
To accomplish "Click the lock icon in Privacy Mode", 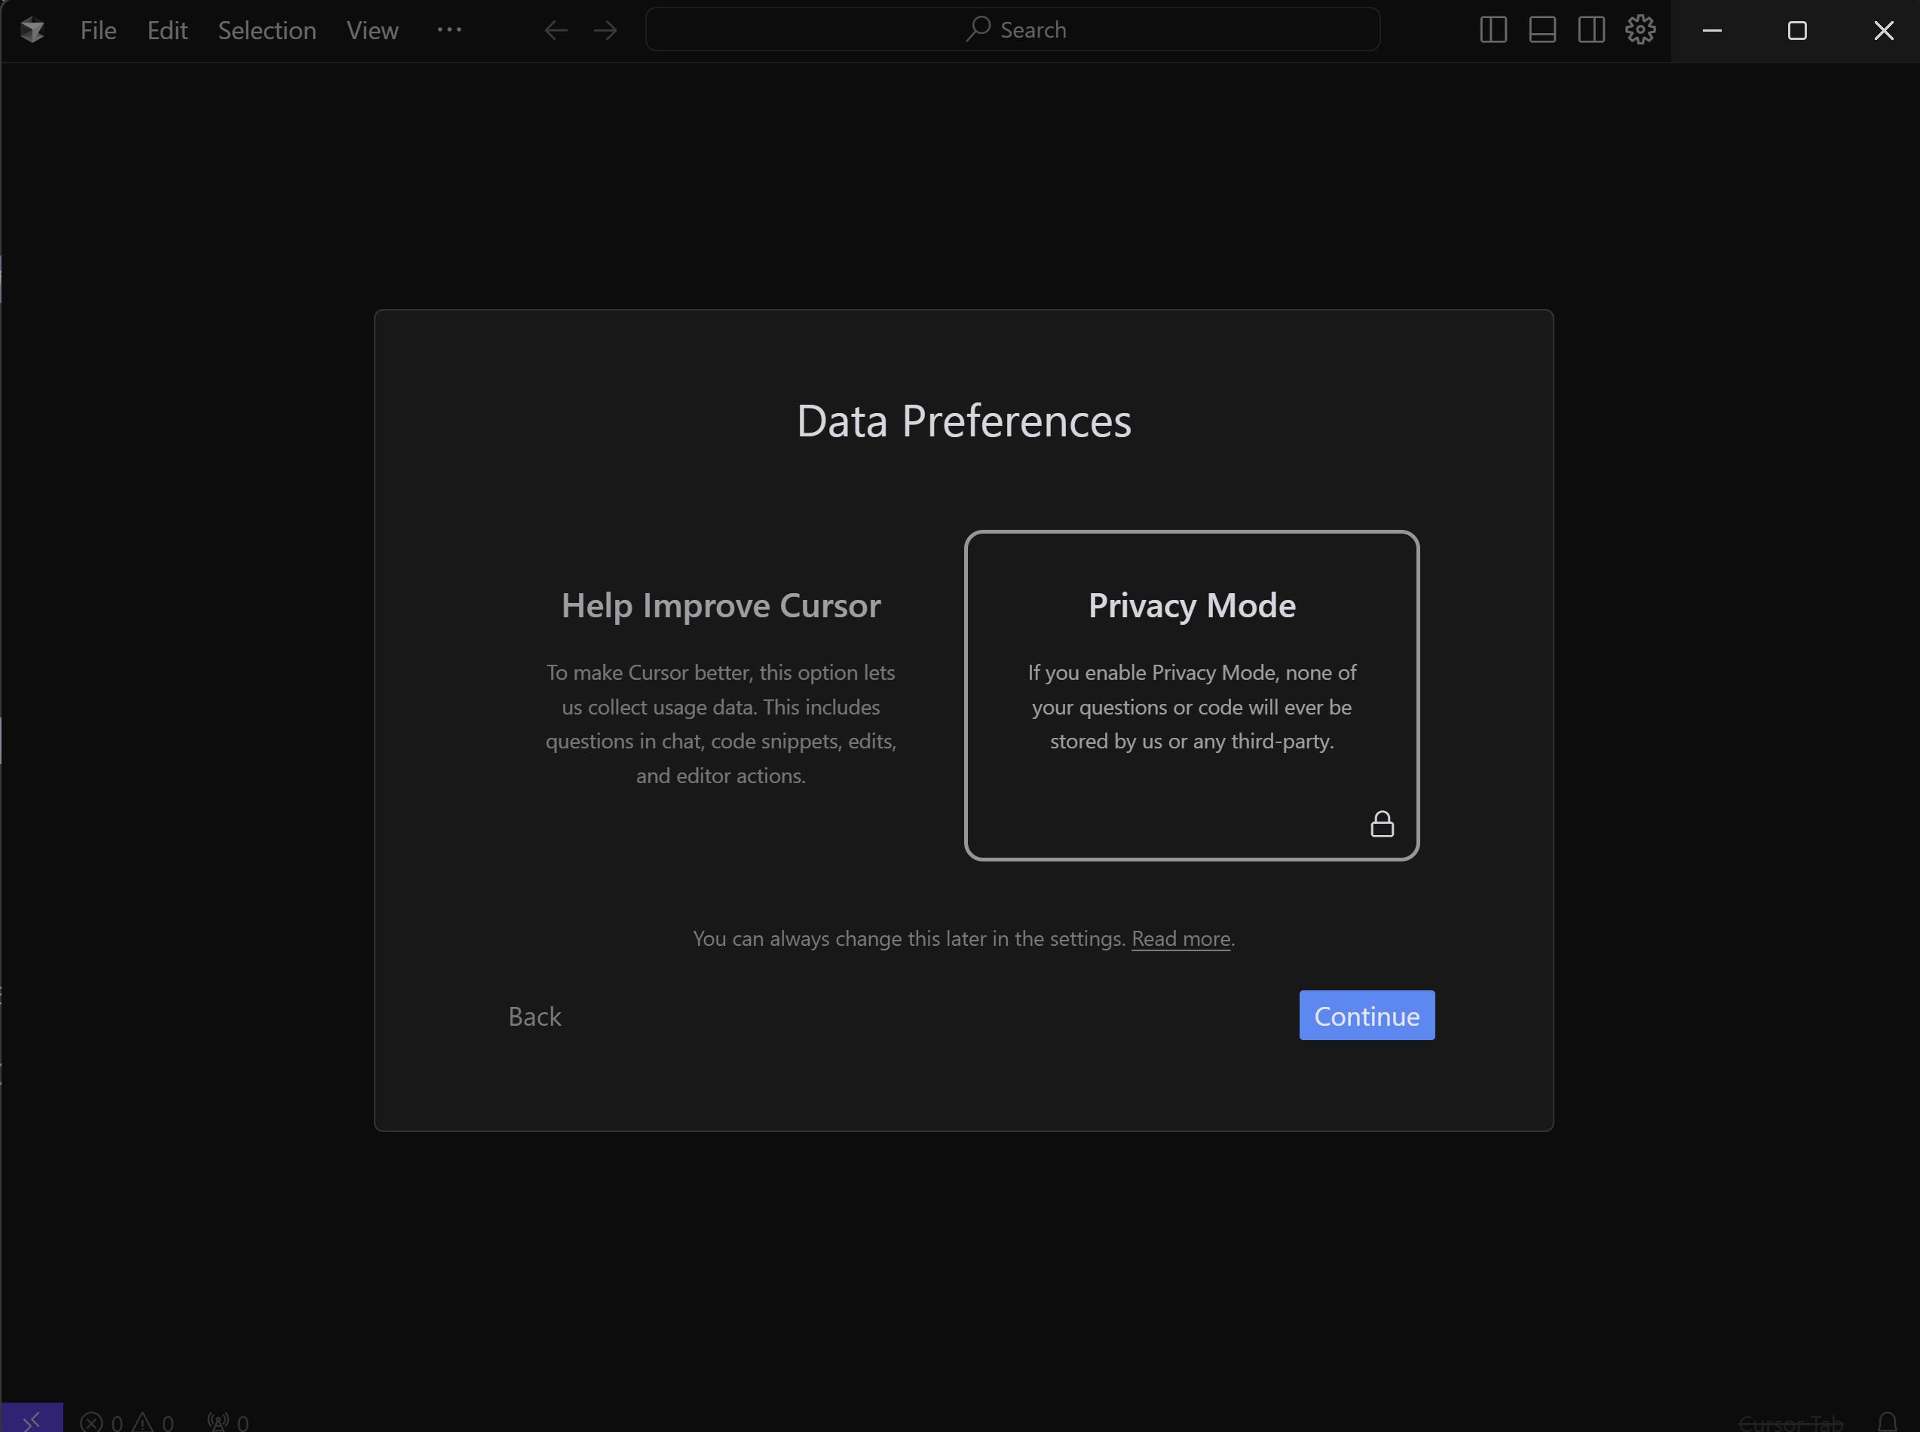I will pos(1382,824).
